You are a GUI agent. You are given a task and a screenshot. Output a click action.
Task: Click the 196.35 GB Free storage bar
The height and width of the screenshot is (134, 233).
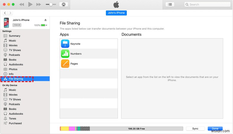136,129
